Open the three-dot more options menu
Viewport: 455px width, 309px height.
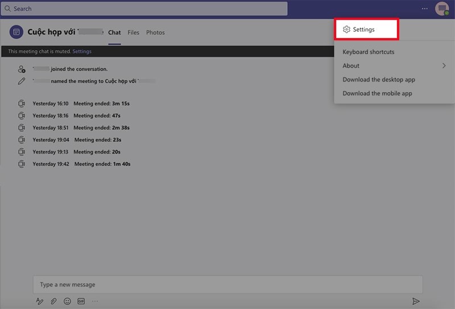[x=424, y=9]
